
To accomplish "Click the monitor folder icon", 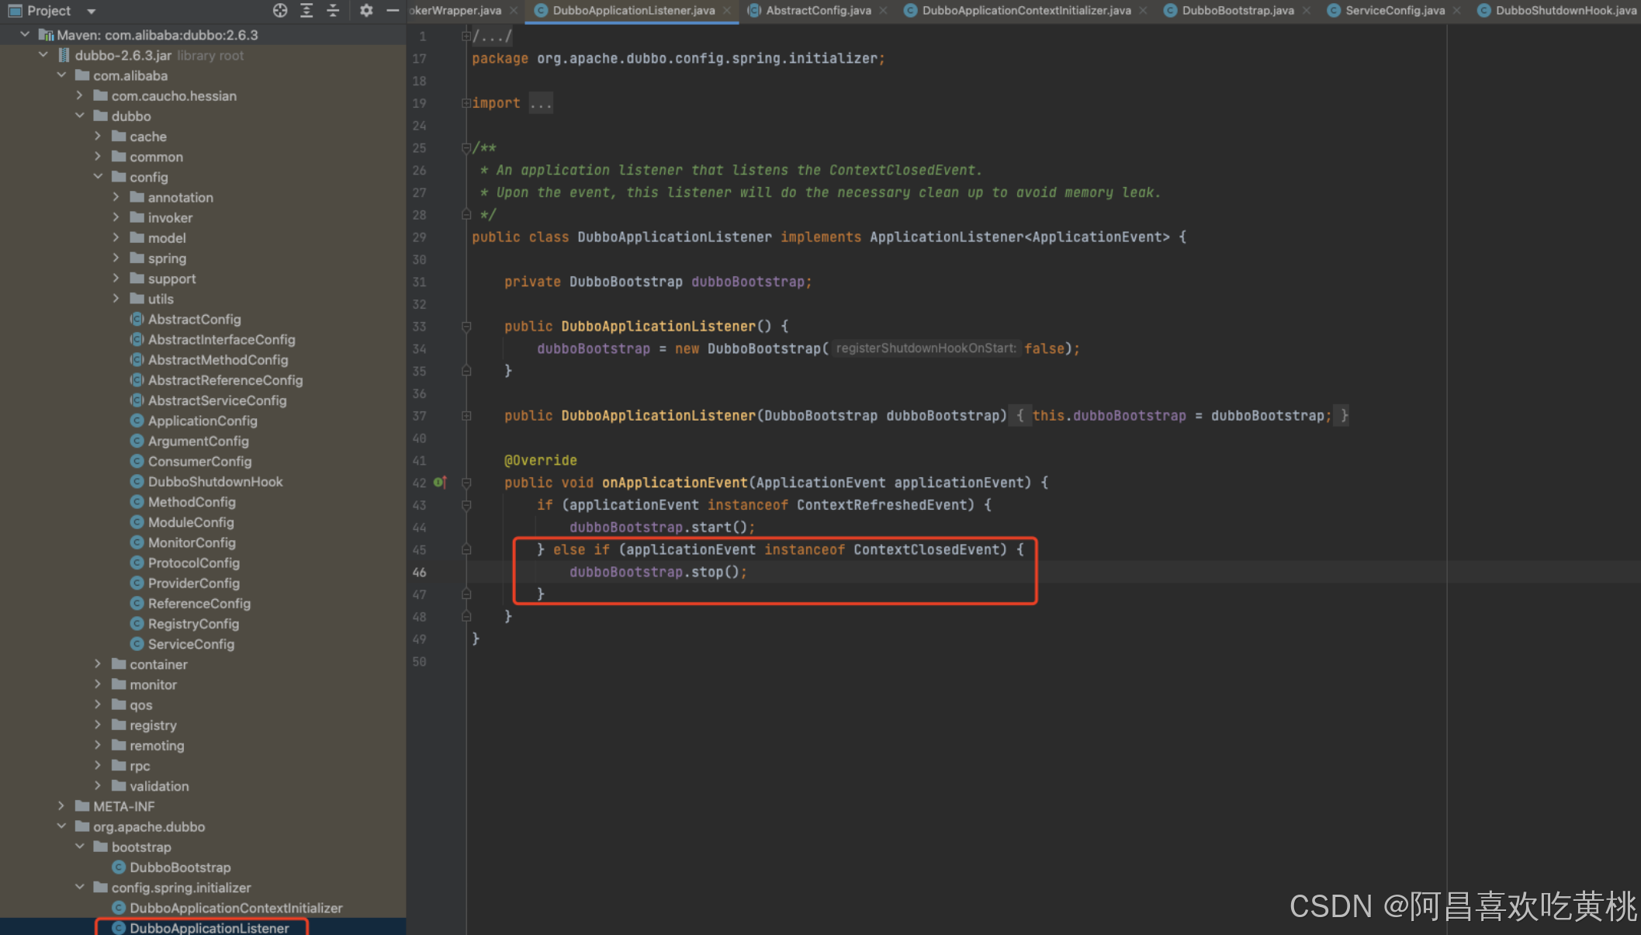I will click(119, 684).
